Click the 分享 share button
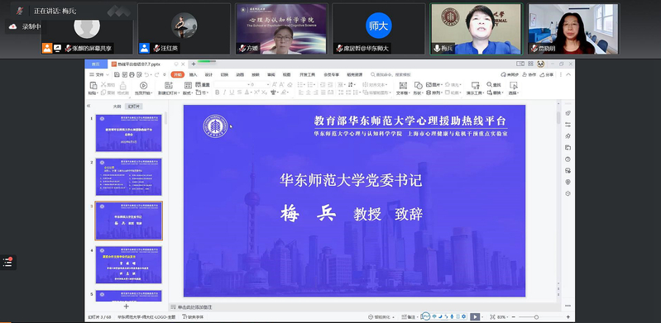This screenshot has height=323, width=661. pyautogui.click(x=547, y=74)
